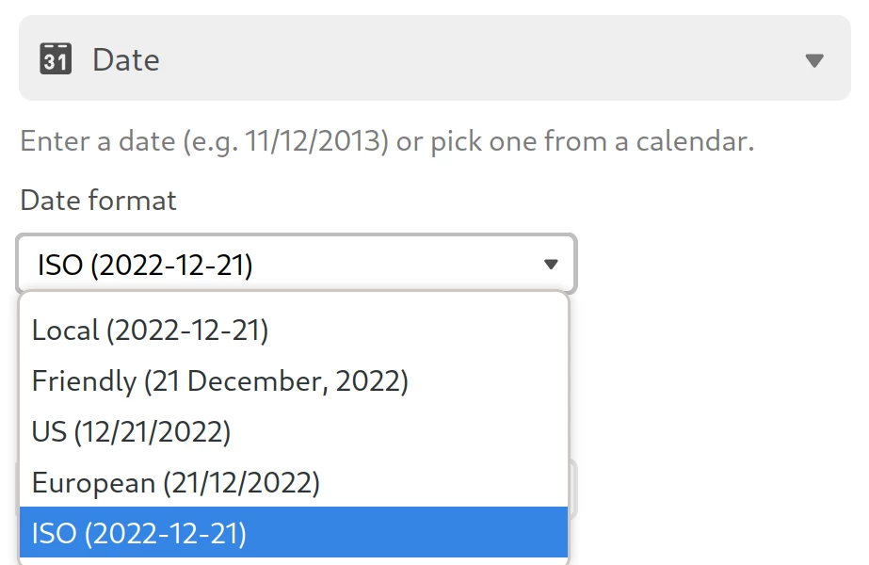Click the hidden field behind the options list
Screen dimensions: 869x565
click(573, 488)
